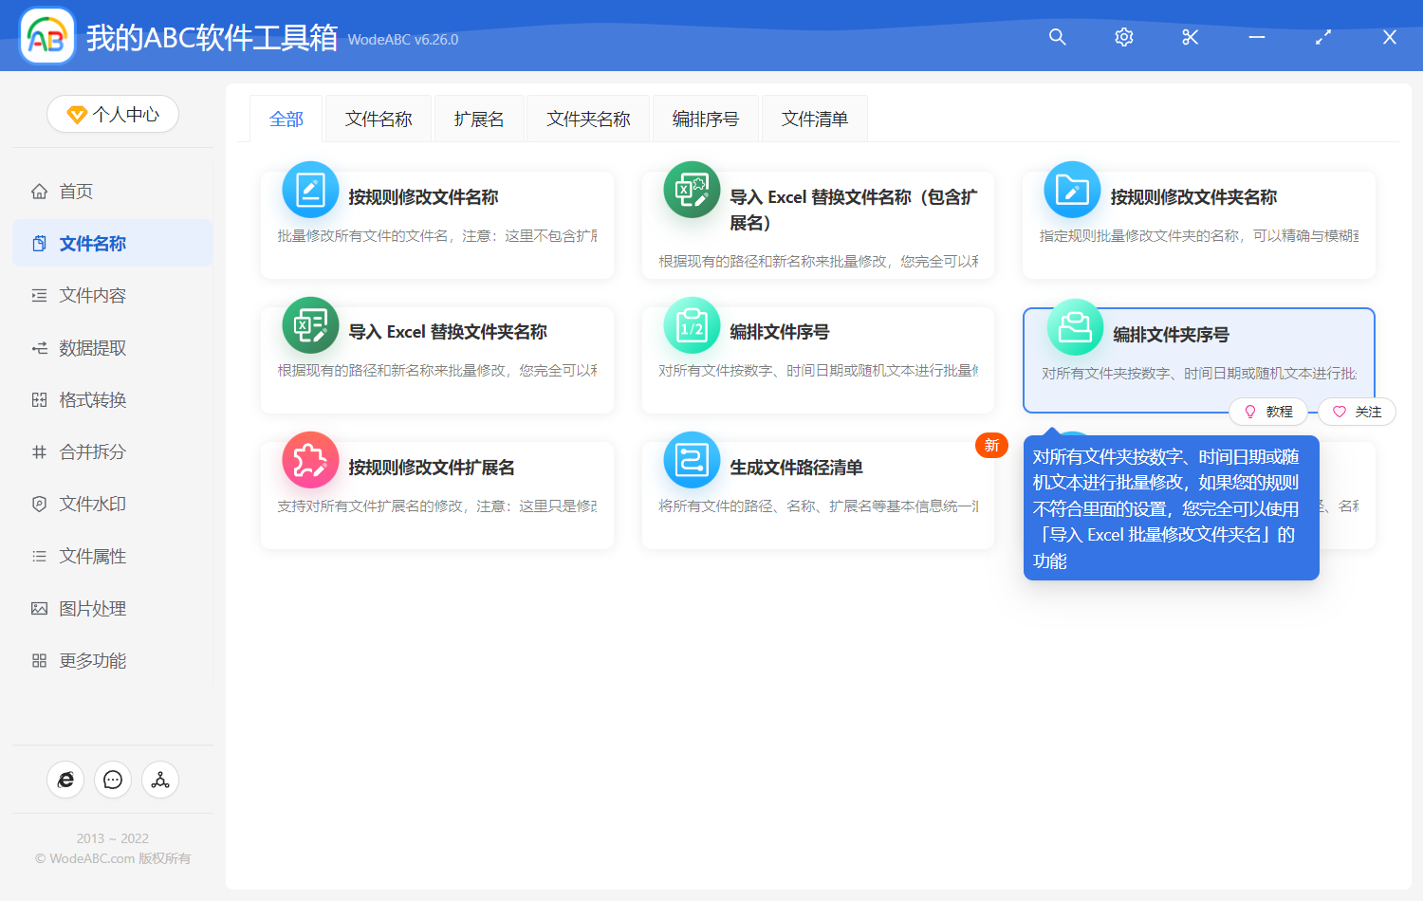This screenshot has width=1423, height=901.
Task: Switch to the 文件清单 tab
Action: tap(814, 118)
